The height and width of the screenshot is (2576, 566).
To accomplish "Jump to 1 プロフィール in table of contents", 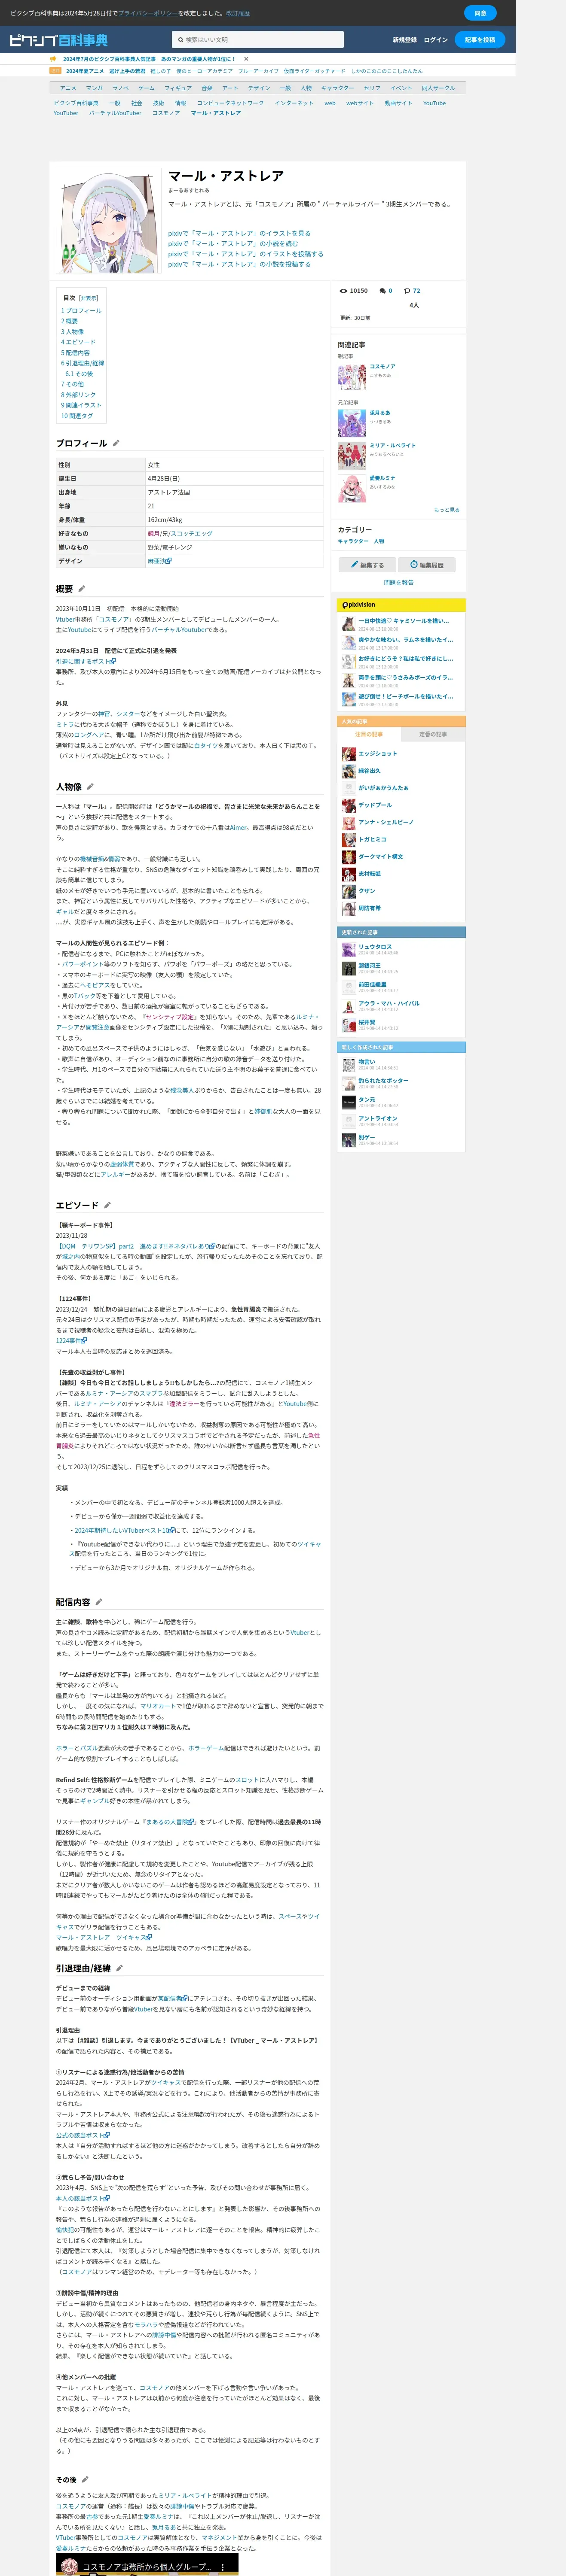I will coord(81,311).
